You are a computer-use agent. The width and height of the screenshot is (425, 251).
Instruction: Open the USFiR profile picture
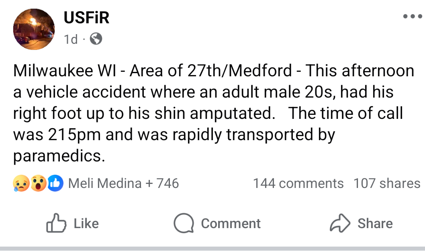click(34, 29)
